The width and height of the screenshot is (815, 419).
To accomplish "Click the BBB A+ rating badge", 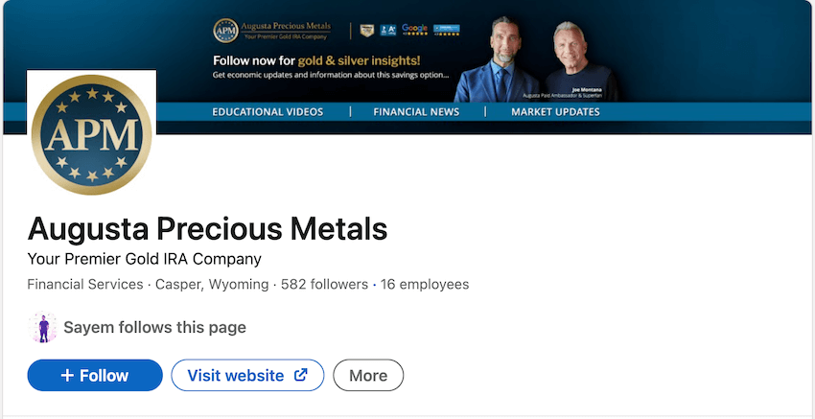I will click(x=388, y=31).
